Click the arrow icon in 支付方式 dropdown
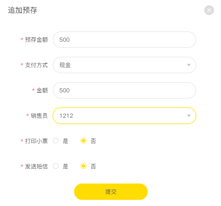Screen dimensions: 221x206 189,65
